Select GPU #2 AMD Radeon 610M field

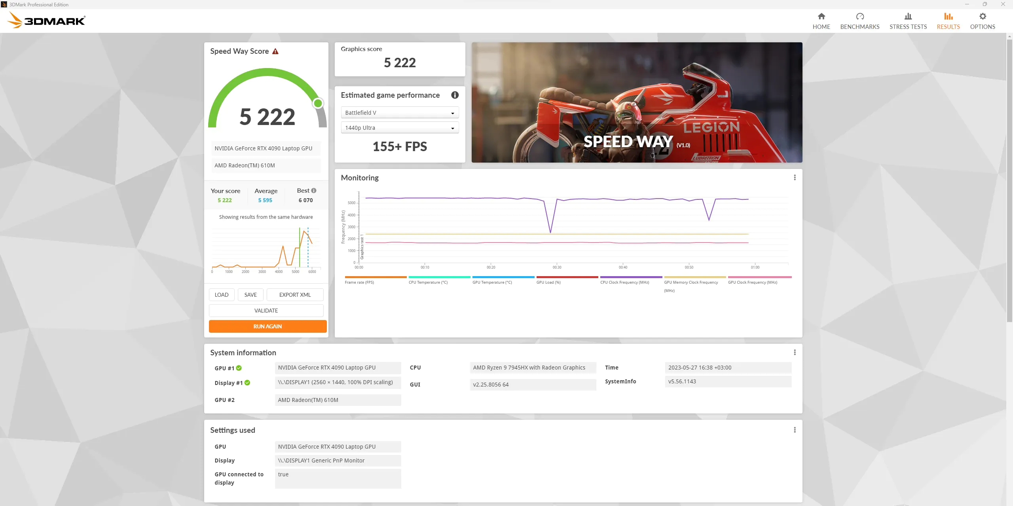pyautogui.click(x=338, y=400)
